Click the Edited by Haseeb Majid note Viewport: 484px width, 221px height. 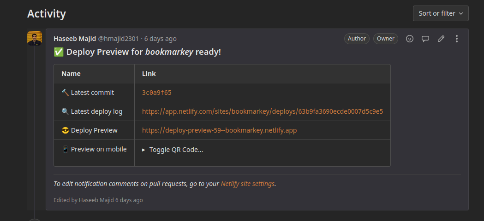98,200
